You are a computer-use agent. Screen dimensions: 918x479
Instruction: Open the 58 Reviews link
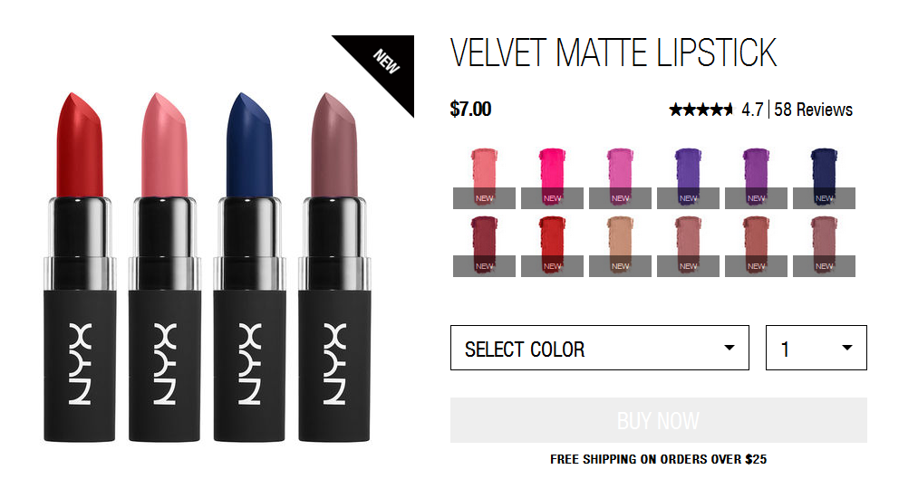click(813, 110)
